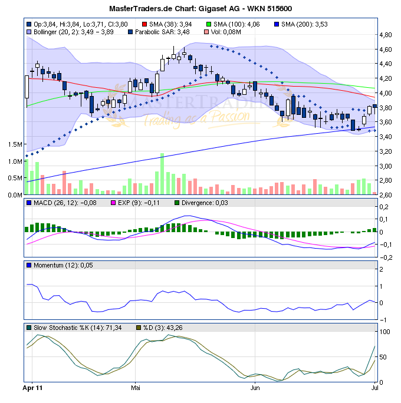The height and width of the screenshot is (403, 401).
Task: Click the 'Vol: 0,08M' label
Action: (x=226, y=32)
